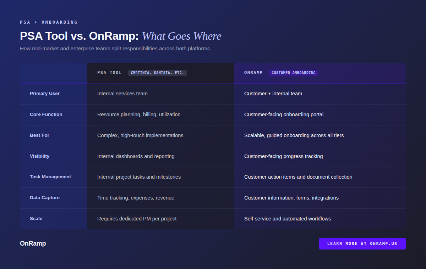Click the Task Management row label
This screenshot has width=426, height=269.
(x=50, y=177)
